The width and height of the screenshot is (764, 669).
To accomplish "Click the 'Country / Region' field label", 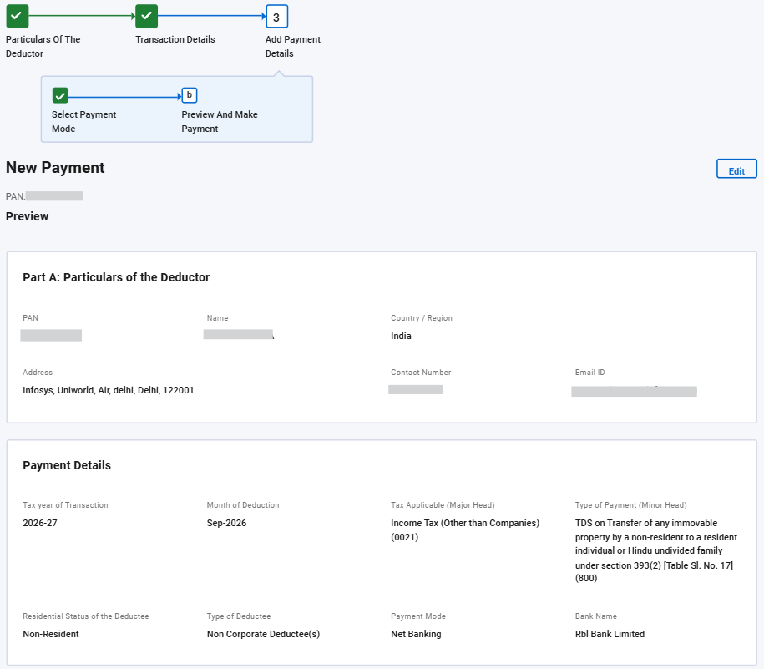I will pyautogui.click(x=422, y=318).
